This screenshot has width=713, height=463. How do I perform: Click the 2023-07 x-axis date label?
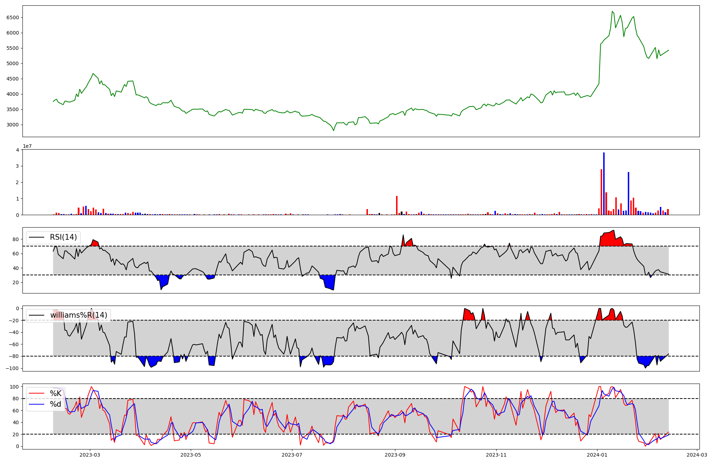(292, 455)
